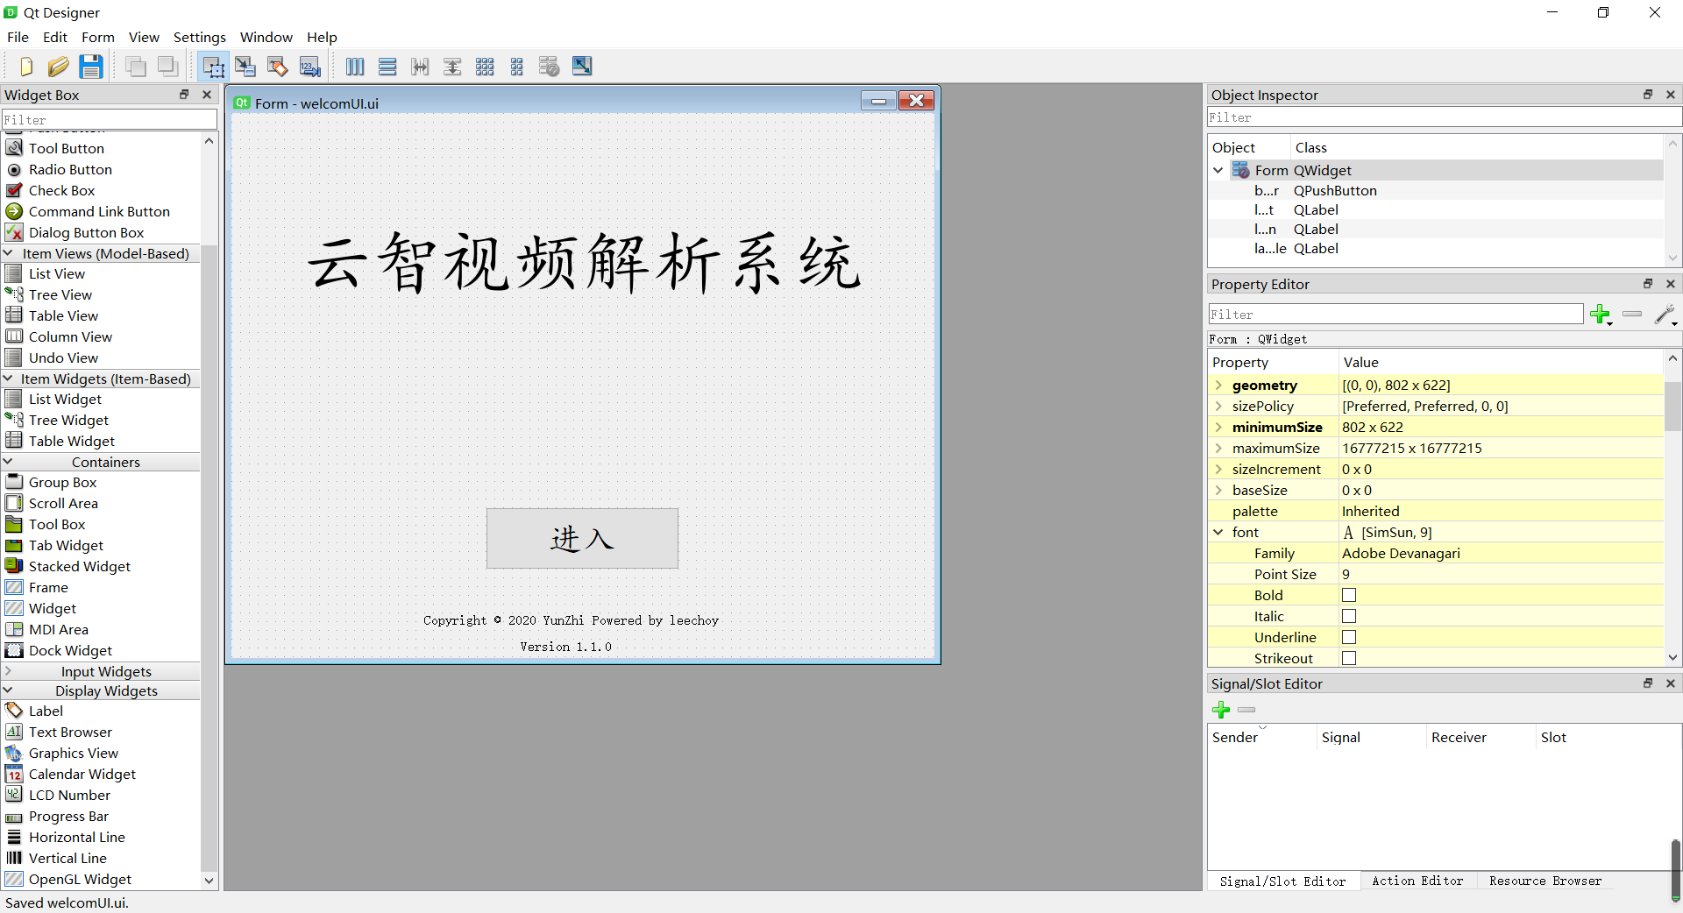The width and height of the screenshot is (1683, 913).
Task: Click the Bring to Front toolbar icon
Action: pyautogui.click(x=136, y=67)
